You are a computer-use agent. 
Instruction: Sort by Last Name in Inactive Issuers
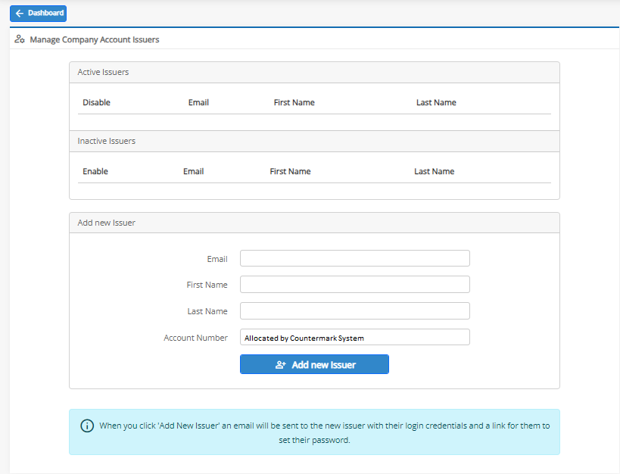(x=435, y=171)
